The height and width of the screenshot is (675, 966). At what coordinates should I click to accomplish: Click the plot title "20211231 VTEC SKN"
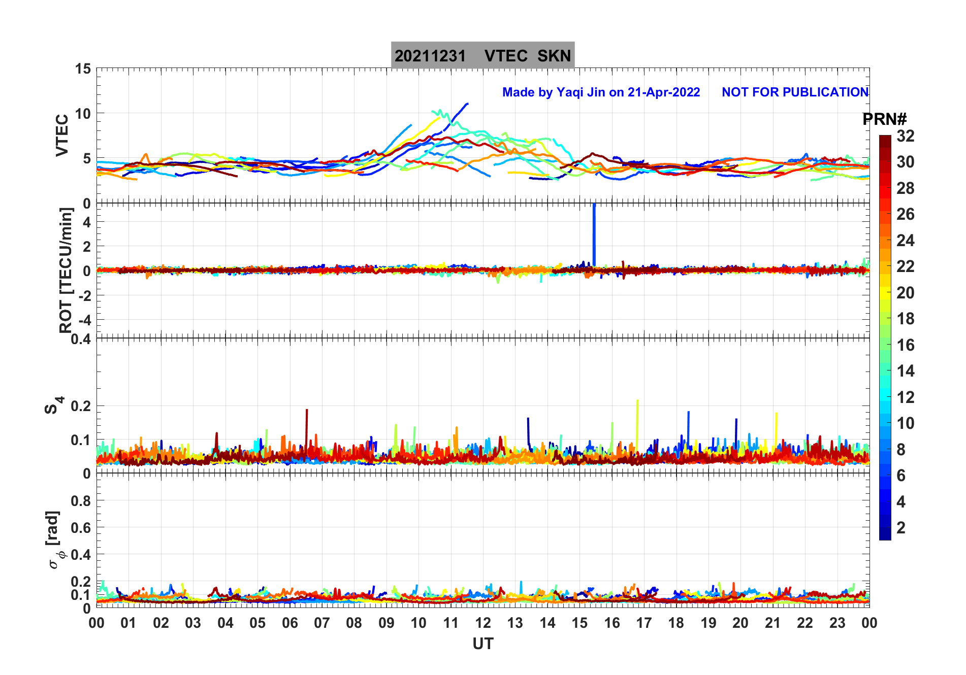[x=482, y=55]
